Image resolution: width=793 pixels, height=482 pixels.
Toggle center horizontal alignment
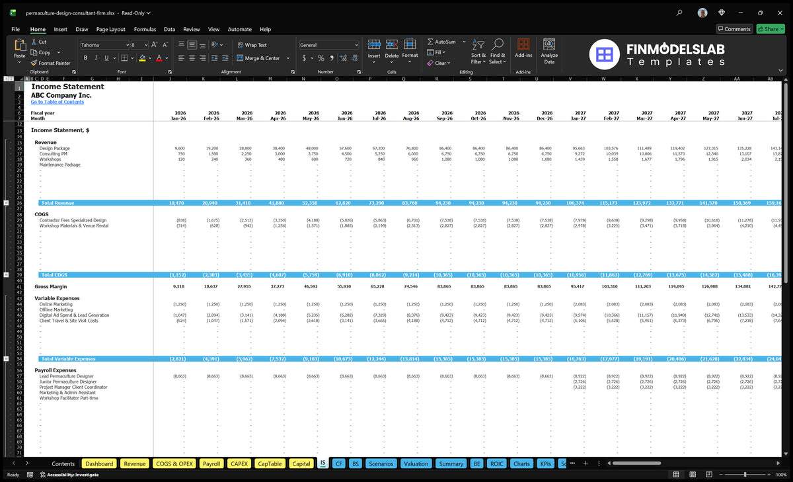(x=192, y=58)
